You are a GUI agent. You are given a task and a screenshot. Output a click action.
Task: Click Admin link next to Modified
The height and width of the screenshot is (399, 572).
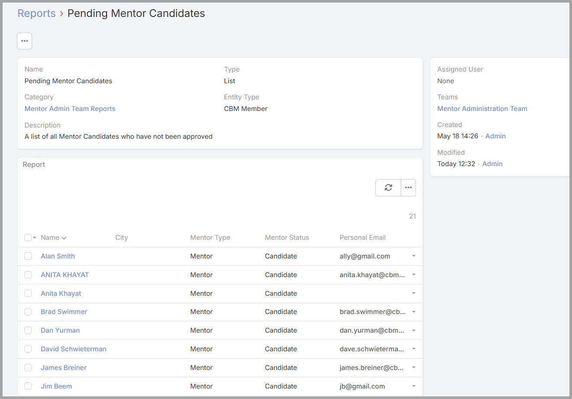point(492,164)
